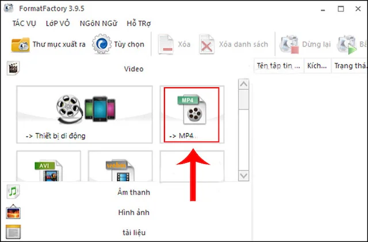Click the Thư mục xuất ra folder icon
The height and width of the screenshot is (242, 368).
pos(21,45)
